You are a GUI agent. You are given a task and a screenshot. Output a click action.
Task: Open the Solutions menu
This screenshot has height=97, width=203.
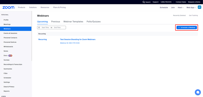click(33, 8)
